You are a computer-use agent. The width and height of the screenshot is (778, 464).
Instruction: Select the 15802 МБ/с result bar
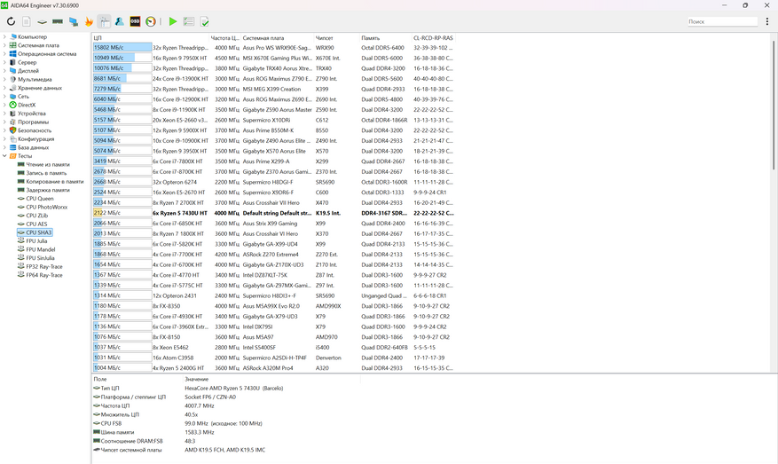click(x=122, y=48)
